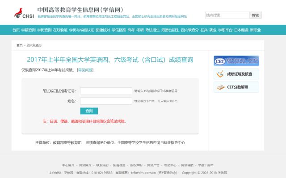
Task: Open 政法招生 navigation item
Action: [152, 30]
